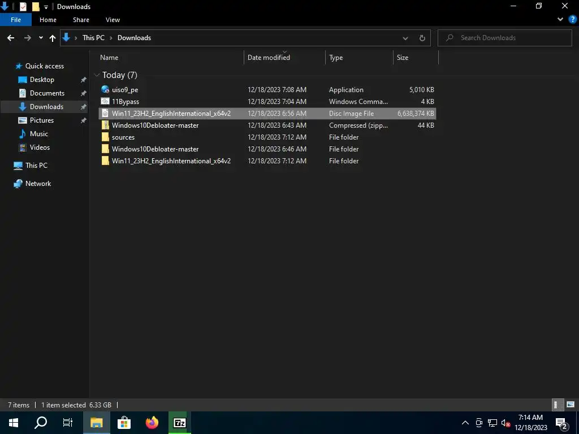Open Quick access in the navigation pane
The width and height of the screenshot is (579, 434).
coord(44,66)
